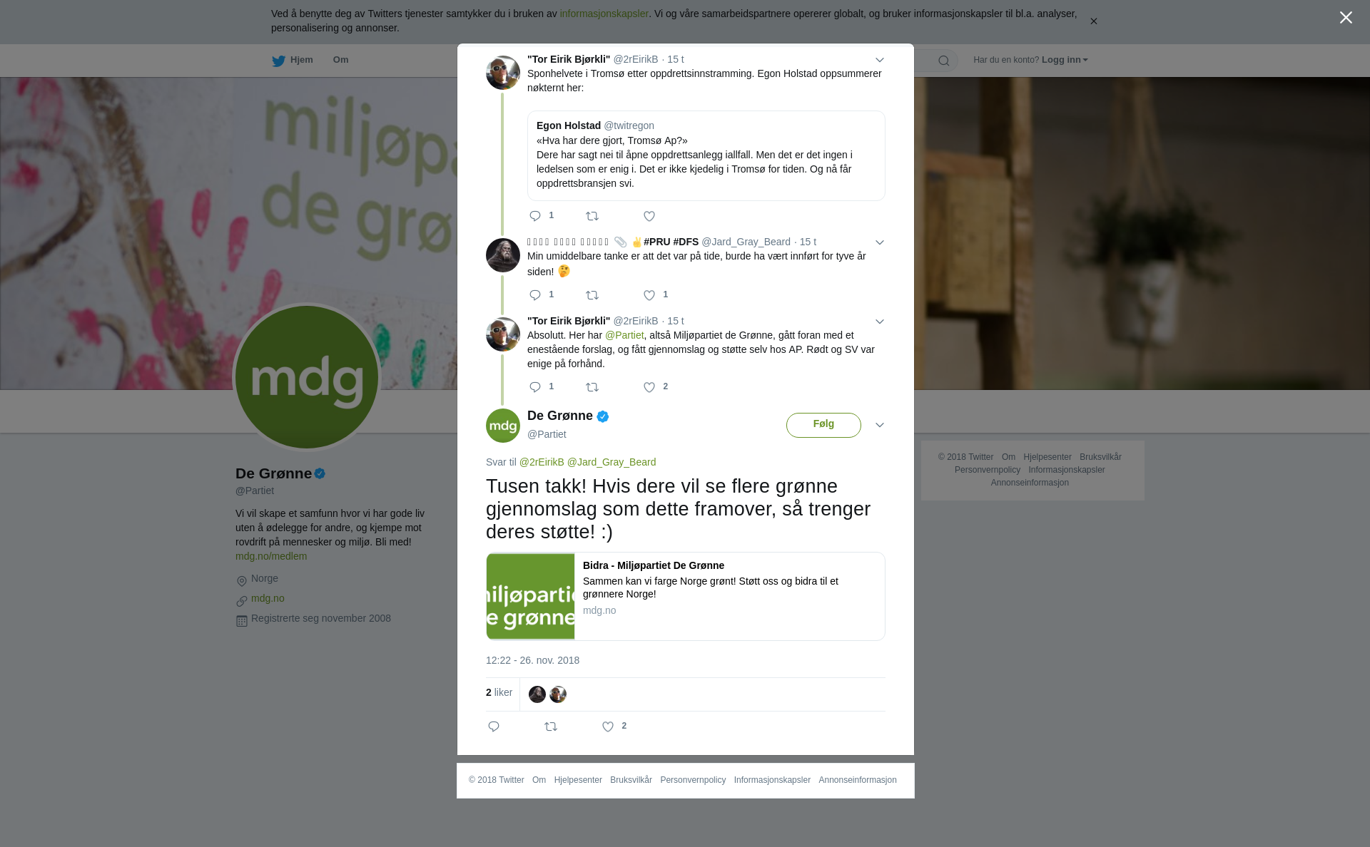Follow De Grønne with Følg button
Viewport: 1370px width, 847px height.
coord(823,425)
